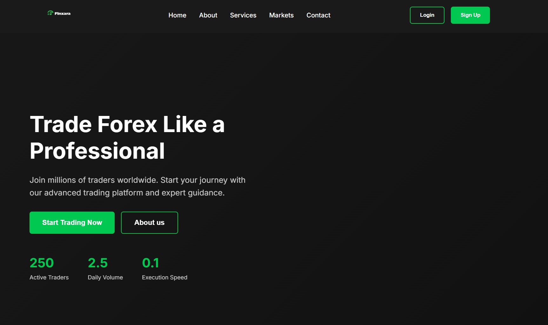Click the Finxara logo icon
Image resolution: width=548 pixels, height=325 pixels.
(50, 13)
